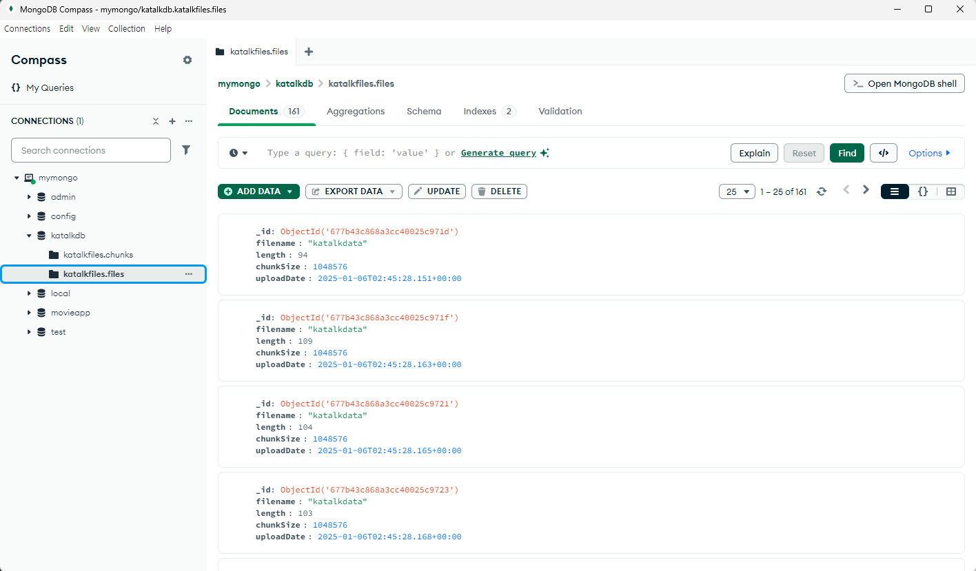
Task: Click the Find button
Action: click(x=847, y=153)
